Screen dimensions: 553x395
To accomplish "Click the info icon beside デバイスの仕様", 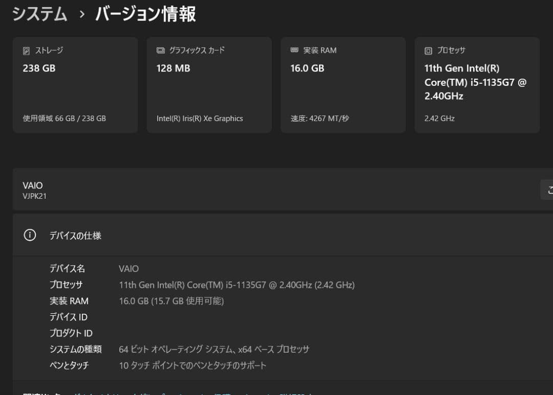I will [29, 235].
